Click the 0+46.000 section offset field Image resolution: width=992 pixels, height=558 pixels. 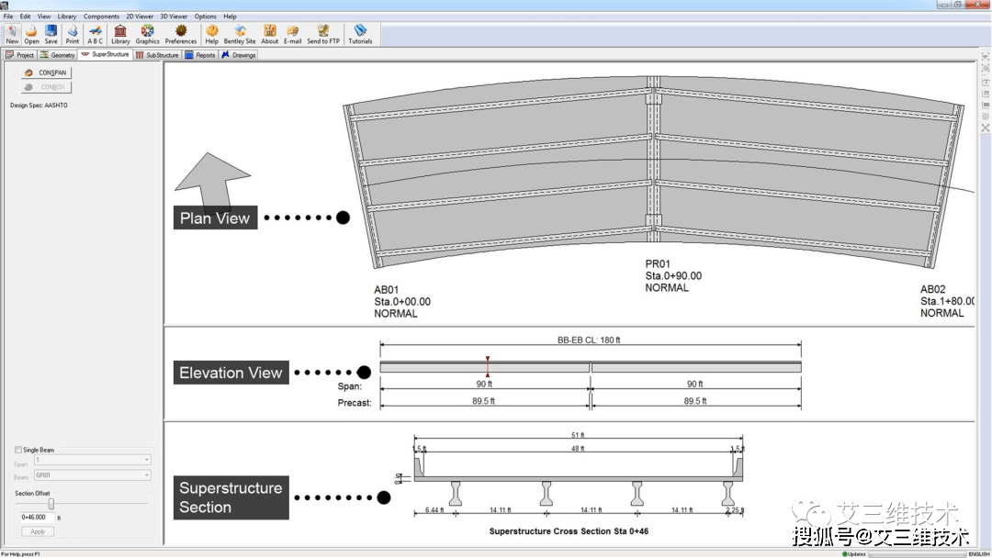tap(36, 517)
